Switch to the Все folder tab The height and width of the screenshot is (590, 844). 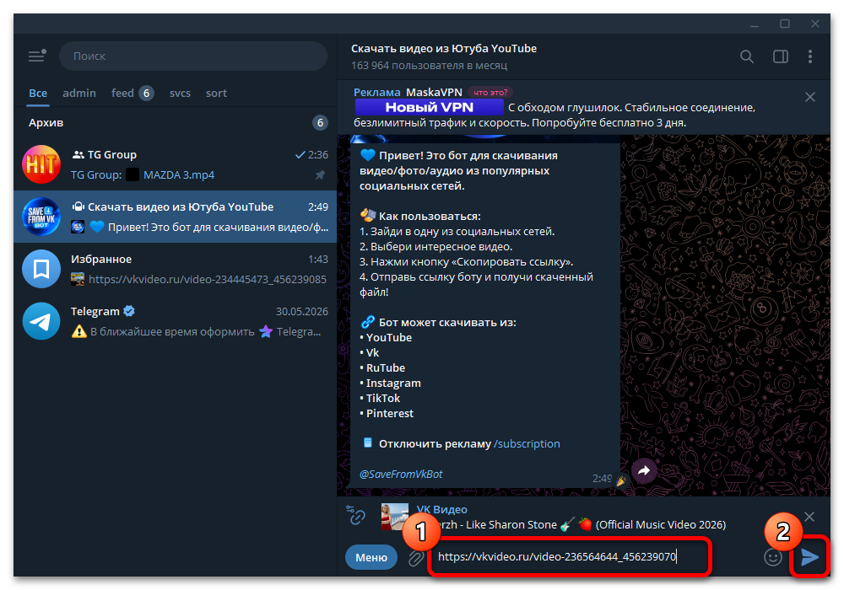click(x=38, y=93)
